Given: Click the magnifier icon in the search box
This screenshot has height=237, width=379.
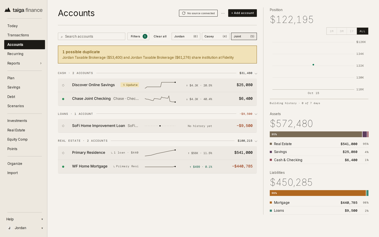Looking at the screenshot, I should tap(62, 37).
